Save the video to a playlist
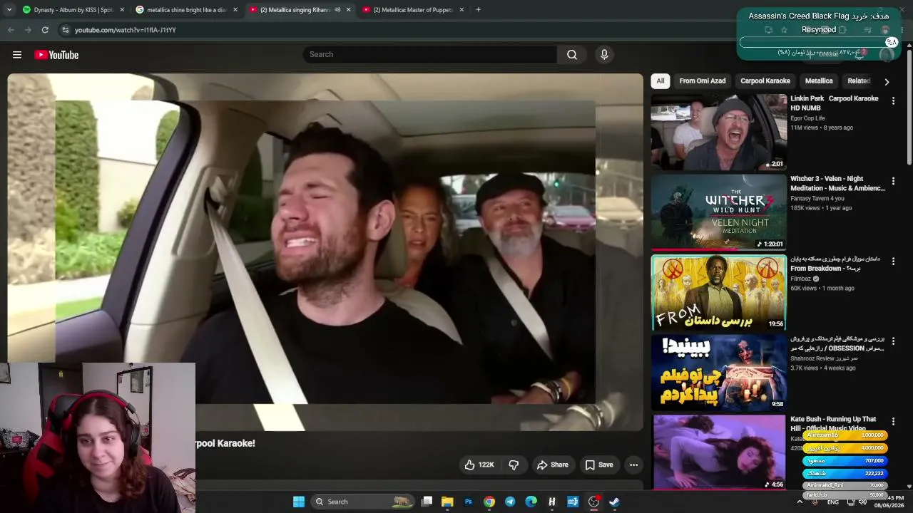Screen dimensions: 913x513 599,465
